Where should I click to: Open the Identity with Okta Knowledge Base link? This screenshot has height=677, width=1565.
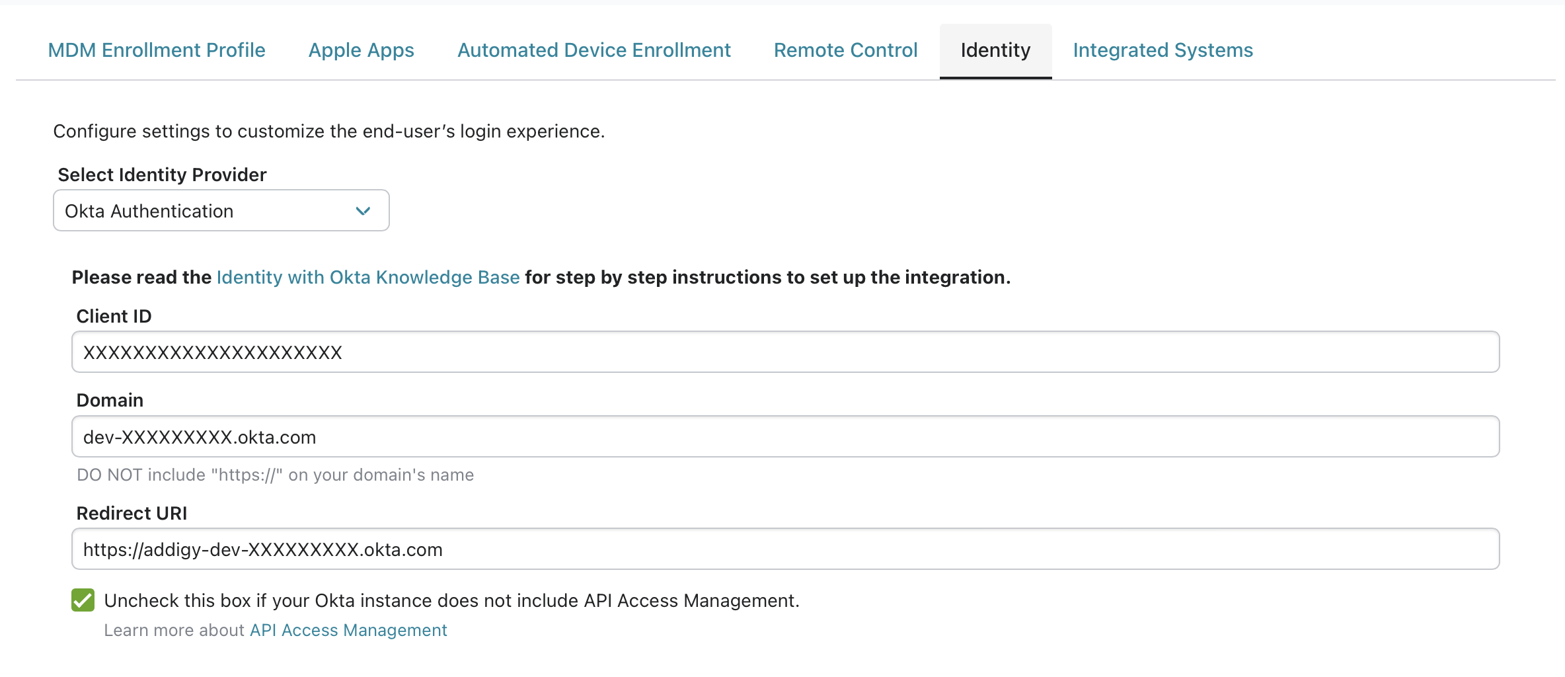(368, 277)
